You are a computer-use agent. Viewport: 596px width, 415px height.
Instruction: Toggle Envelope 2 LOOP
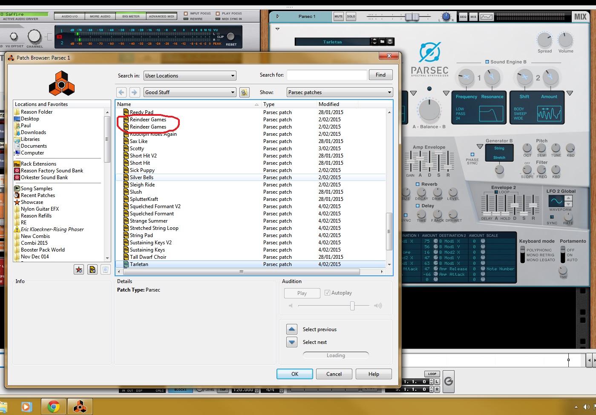click(496, 192)
